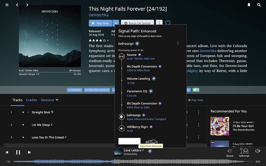Click Focus On Similar button

coord(137,23)
